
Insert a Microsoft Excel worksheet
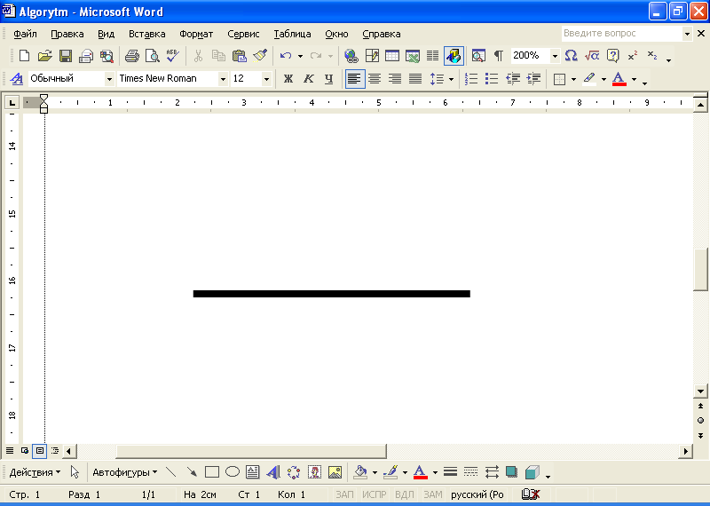(x=413, y=56)
